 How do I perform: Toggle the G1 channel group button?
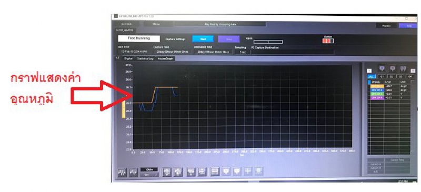382,76
